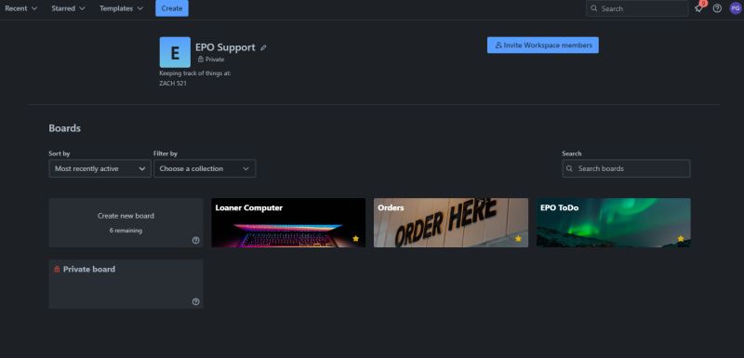Click the ZACH 521 description text
Screen dimensions: 744x358
click(173, 83)
